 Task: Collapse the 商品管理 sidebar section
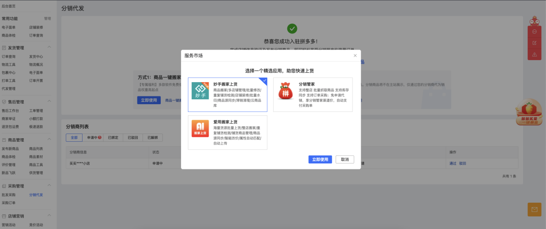click(x=49, y=140)
